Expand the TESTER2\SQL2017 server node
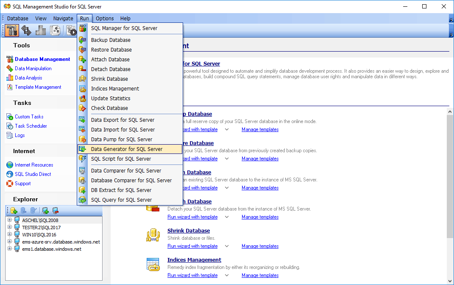The image size is (454, 285). click(10, 227)
